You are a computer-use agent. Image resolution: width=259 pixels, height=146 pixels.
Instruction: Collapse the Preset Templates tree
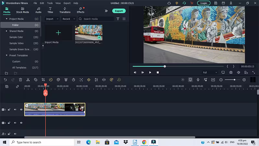(x=6, y=55)
